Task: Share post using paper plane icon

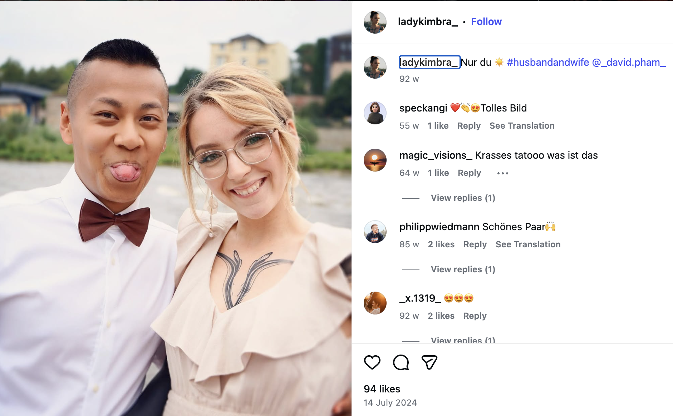Action: (429, 362)
